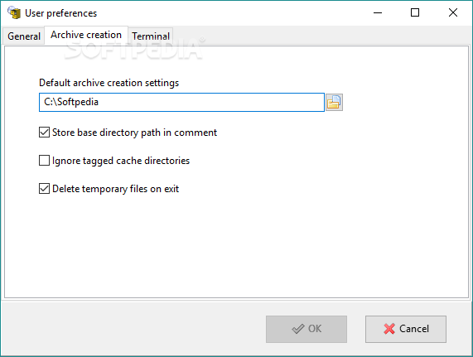Maximize the User preferences window
Viewport: 473px width, 357px height.
point(415,12)
